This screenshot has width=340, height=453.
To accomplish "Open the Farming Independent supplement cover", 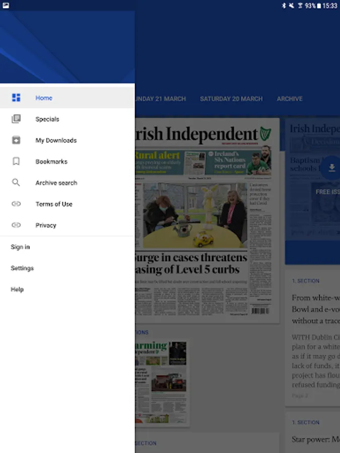I will coord(162,383).
